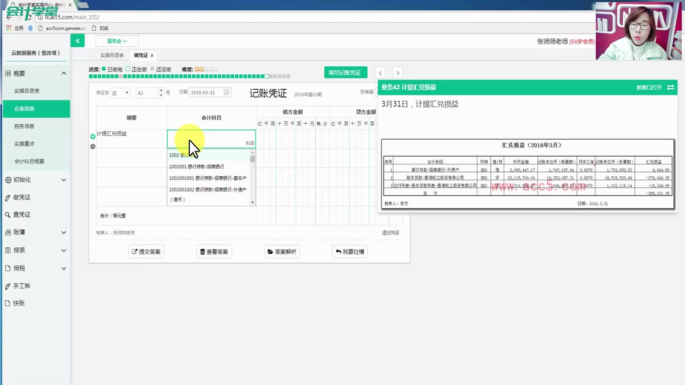Screen dimensions: 685x385
Task: Expand the 报表 section chevron
Action: [64, 250]
